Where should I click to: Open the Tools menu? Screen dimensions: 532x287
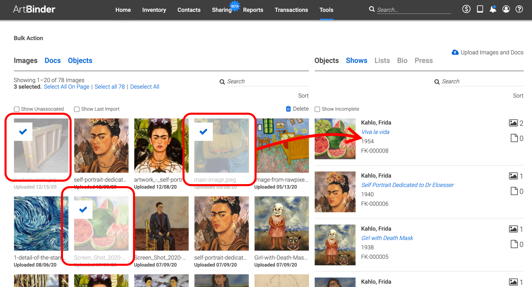coord(327,10)
